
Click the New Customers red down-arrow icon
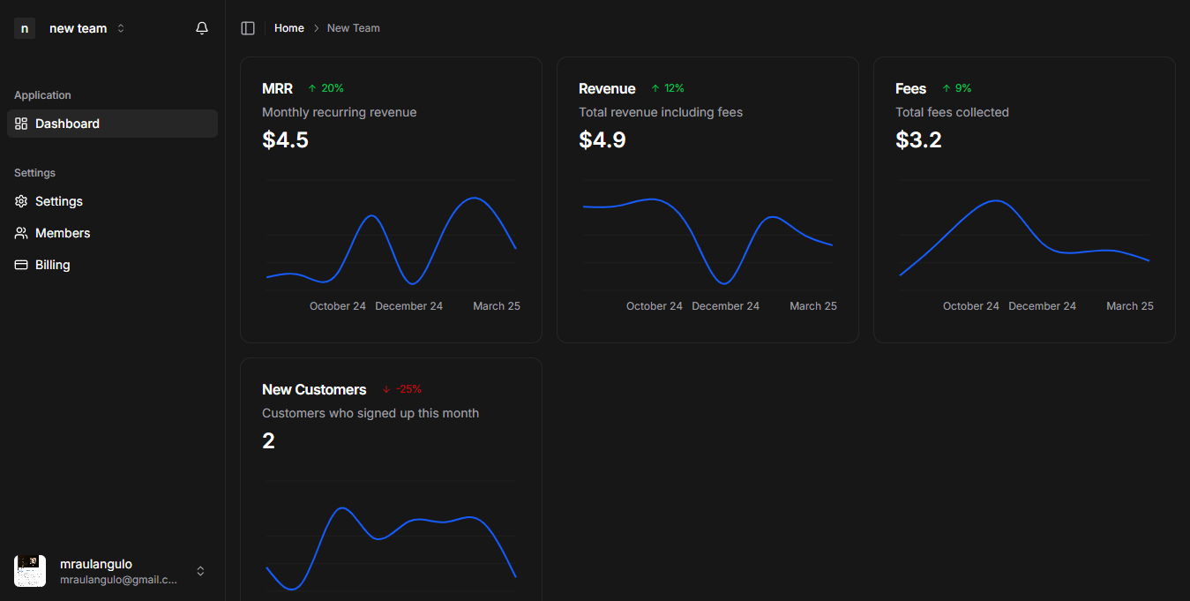pos(386,389)
